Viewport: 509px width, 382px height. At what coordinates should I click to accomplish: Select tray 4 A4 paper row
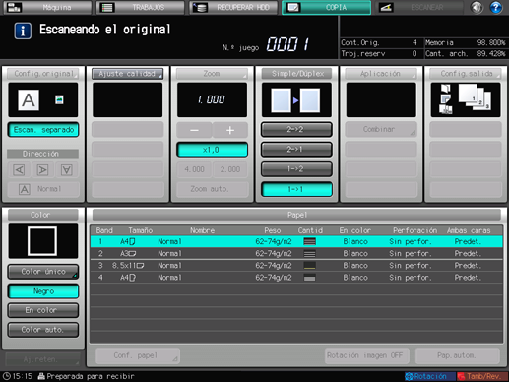pos(296,278)
